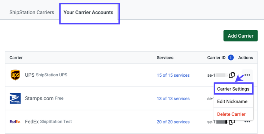The height and width of the screenshot is (134, 264).
Task: Click the Actions column header
Action: tap(246, 58)
